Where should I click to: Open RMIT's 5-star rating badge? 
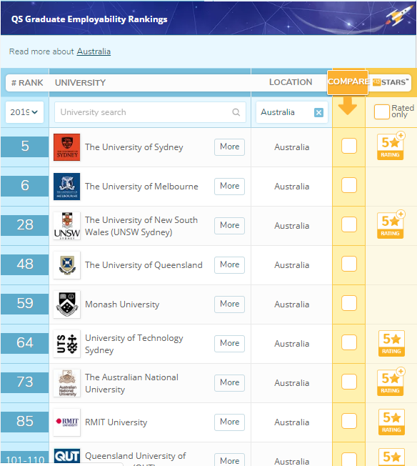(x=391, y=422)
